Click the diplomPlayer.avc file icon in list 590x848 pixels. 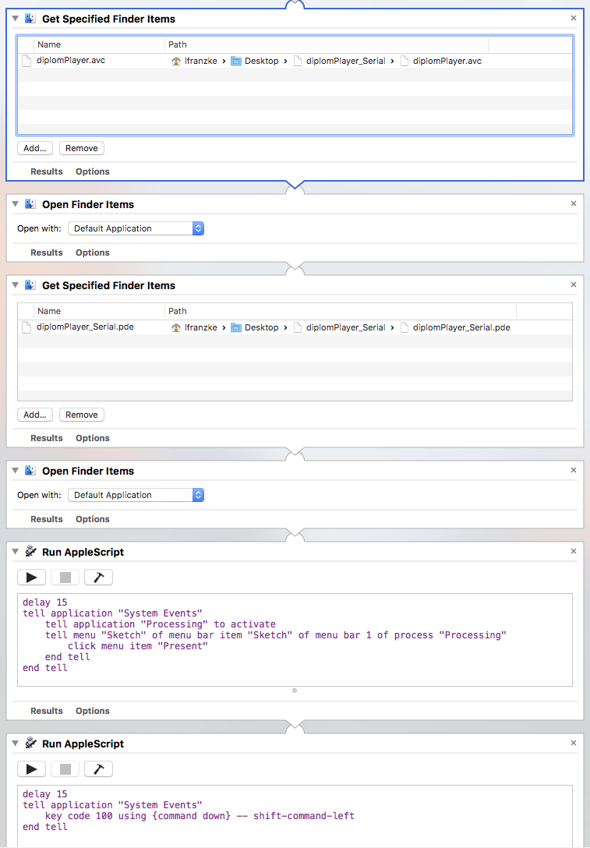[x=26, y=61]
